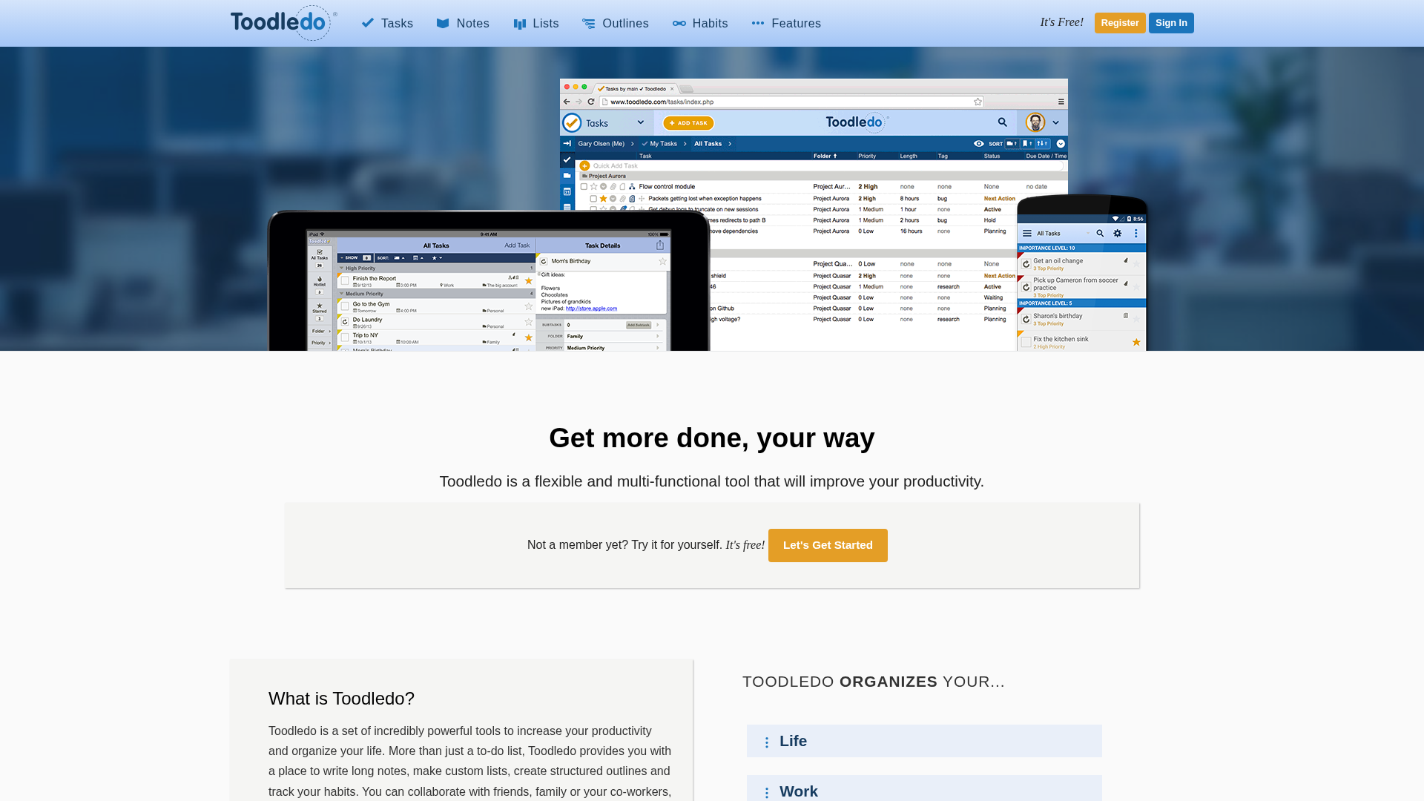Click the Register button
This screenshot has width=1424, height=801.
coord(1119,23)
